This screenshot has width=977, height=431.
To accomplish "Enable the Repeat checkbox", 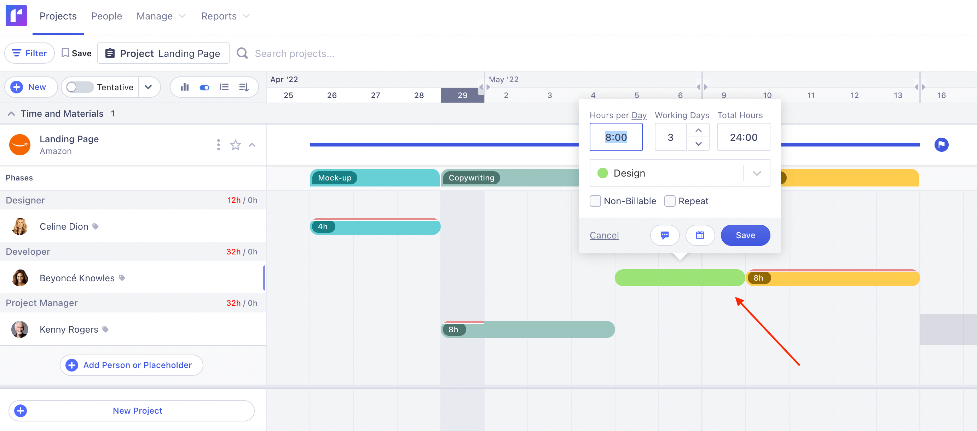I will pyautogui.click(x=670, y=201).
